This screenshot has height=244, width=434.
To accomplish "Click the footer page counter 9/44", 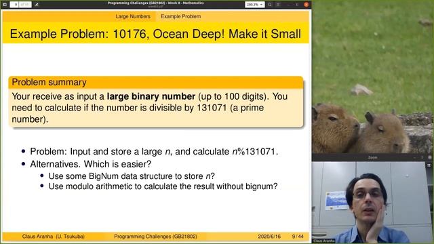I will click(x=298, y=237).
